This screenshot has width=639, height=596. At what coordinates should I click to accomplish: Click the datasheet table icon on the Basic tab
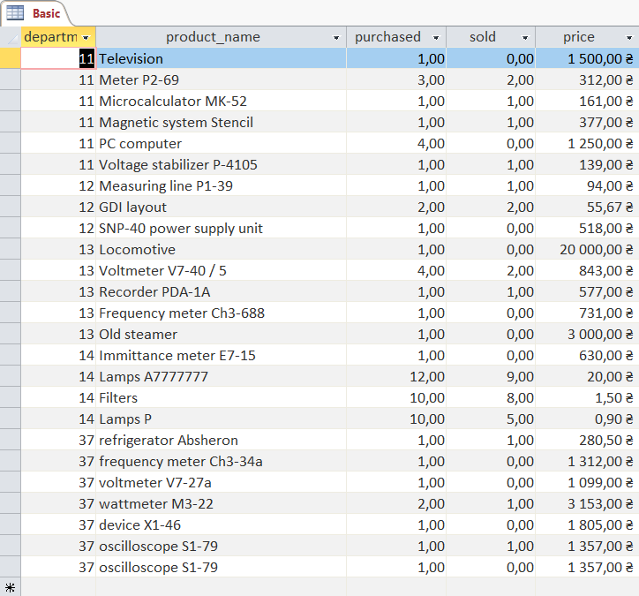15,13
